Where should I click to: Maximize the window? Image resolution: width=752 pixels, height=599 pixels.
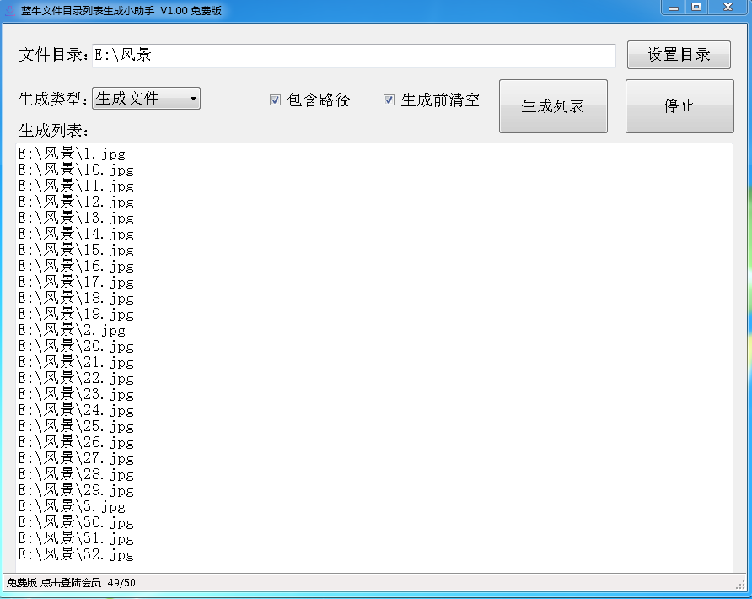point(696,8)
